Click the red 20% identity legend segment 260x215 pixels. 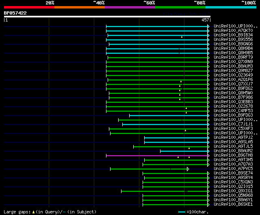tap(29, 7)
